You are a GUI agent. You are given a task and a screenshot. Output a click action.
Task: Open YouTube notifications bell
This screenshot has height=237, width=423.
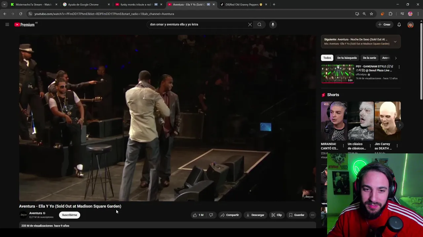click(399, 24)
